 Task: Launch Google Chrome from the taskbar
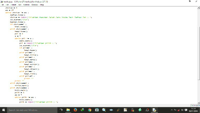90,110
